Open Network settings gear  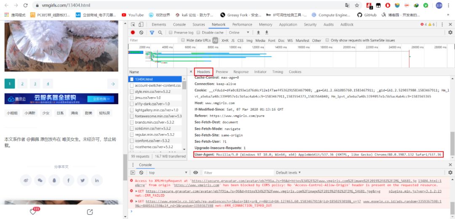tap(450, 32)
